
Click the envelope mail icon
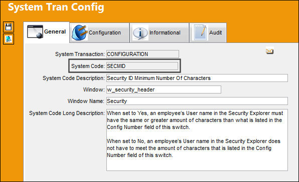[x=269, y=51]
